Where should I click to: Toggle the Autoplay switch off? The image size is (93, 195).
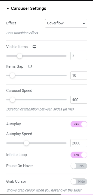coord(79,124)
